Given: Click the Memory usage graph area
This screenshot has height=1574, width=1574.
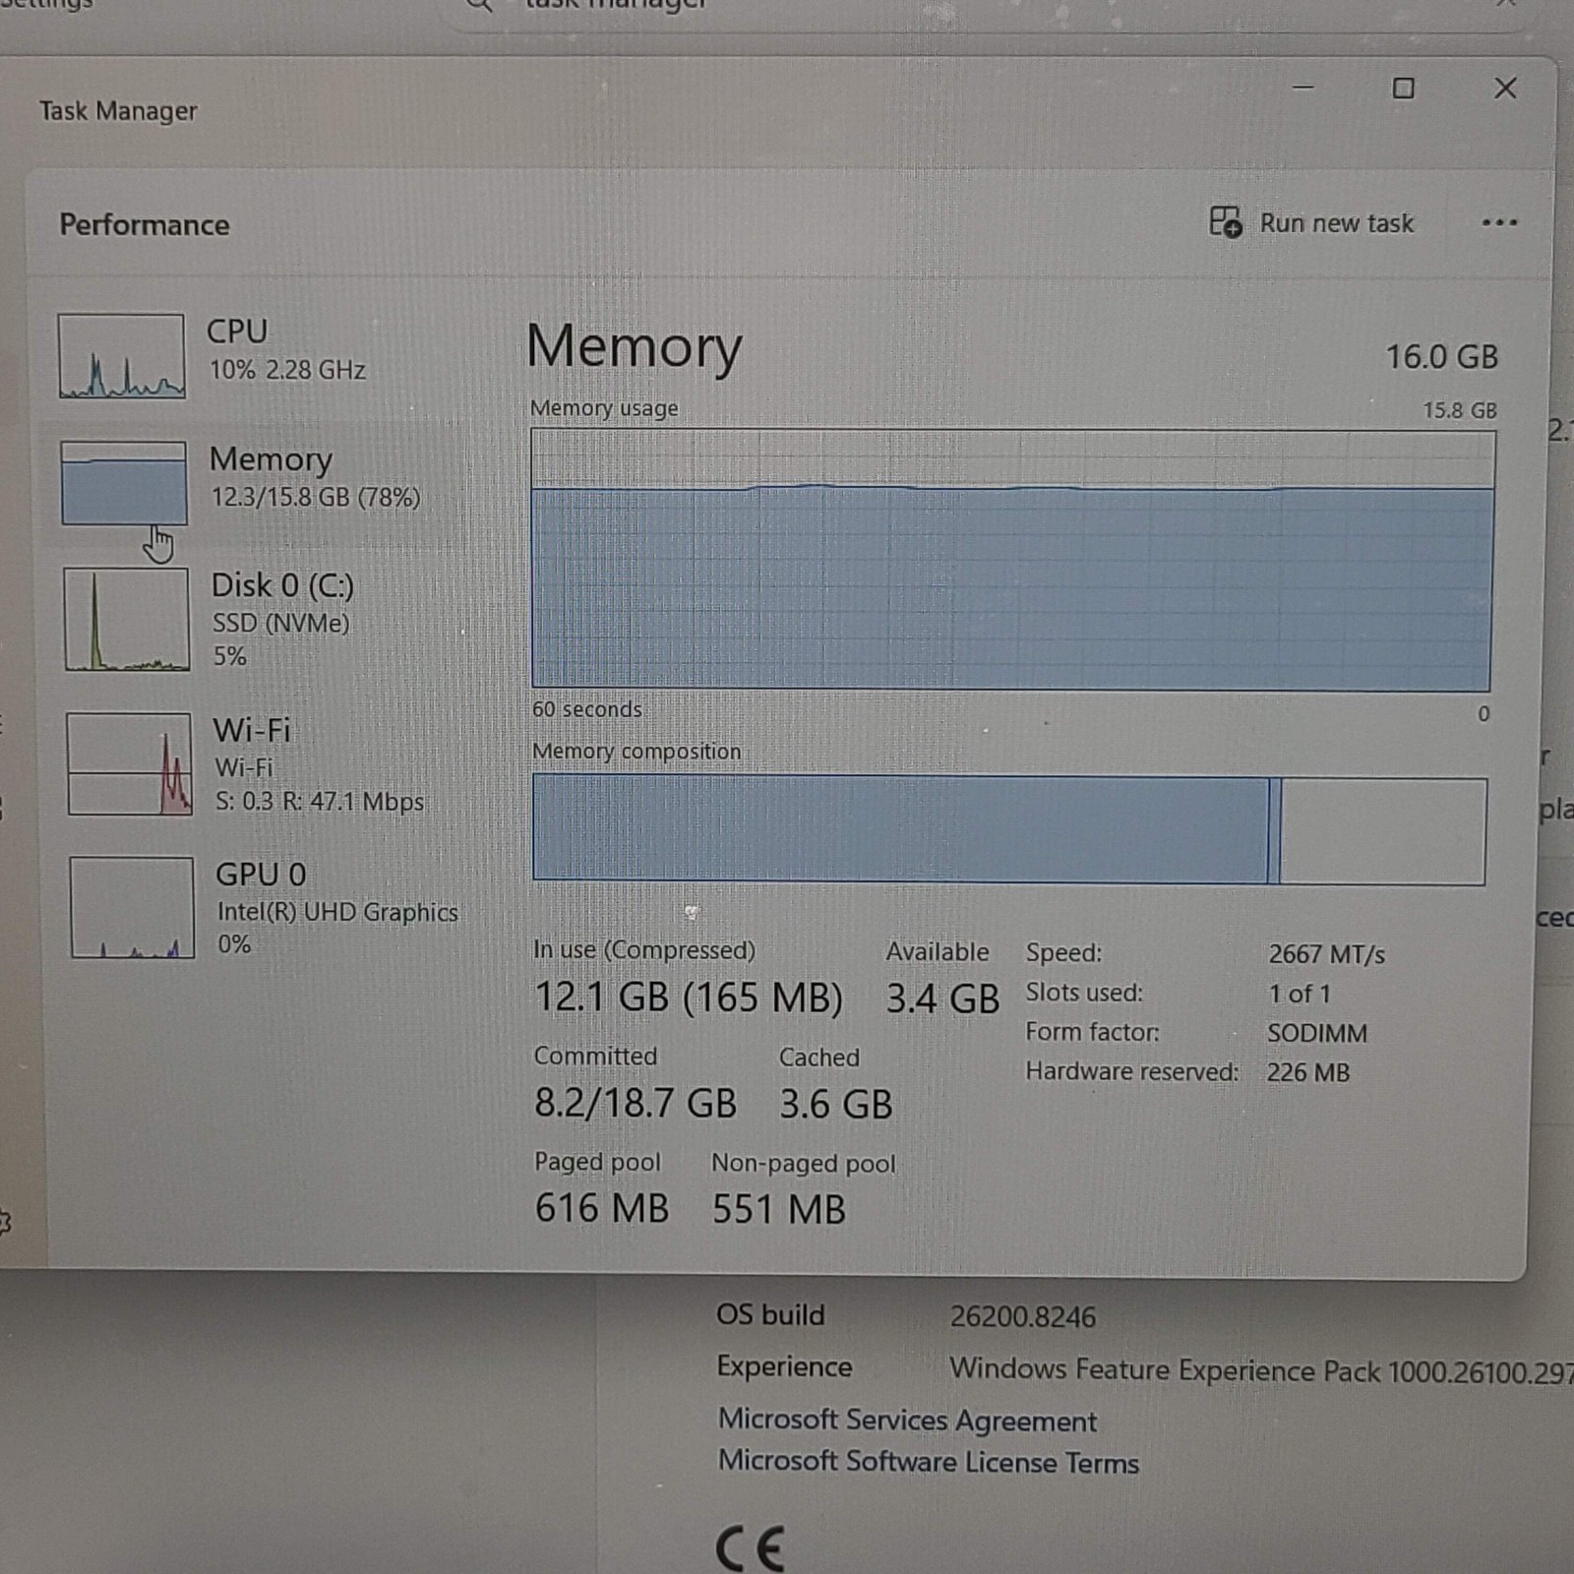Looking at the screenshot, I should [x=1012, y=559].
